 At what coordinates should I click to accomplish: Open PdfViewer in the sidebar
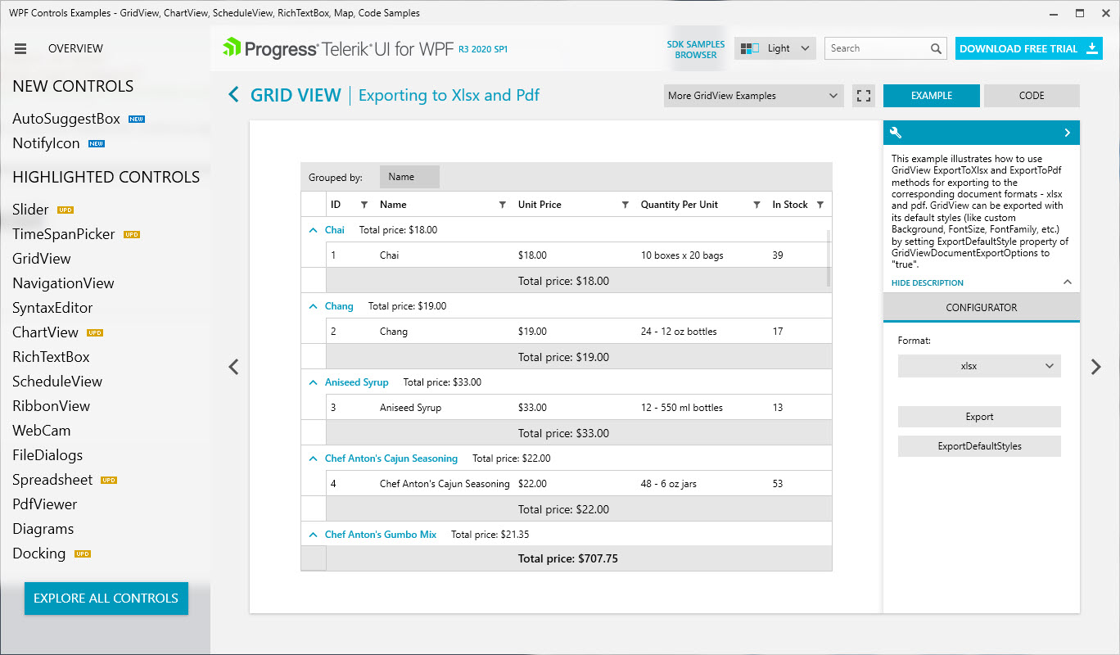45,504
